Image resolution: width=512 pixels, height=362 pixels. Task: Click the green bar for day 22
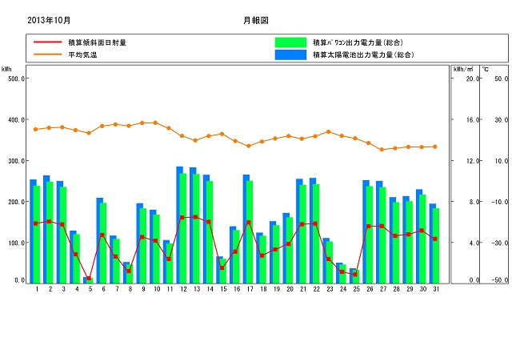tap(316, 234)
